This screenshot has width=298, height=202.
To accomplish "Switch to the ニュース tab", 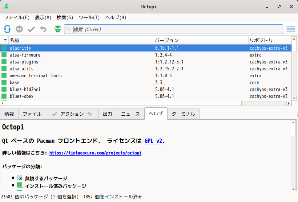I will click(130, 114).
